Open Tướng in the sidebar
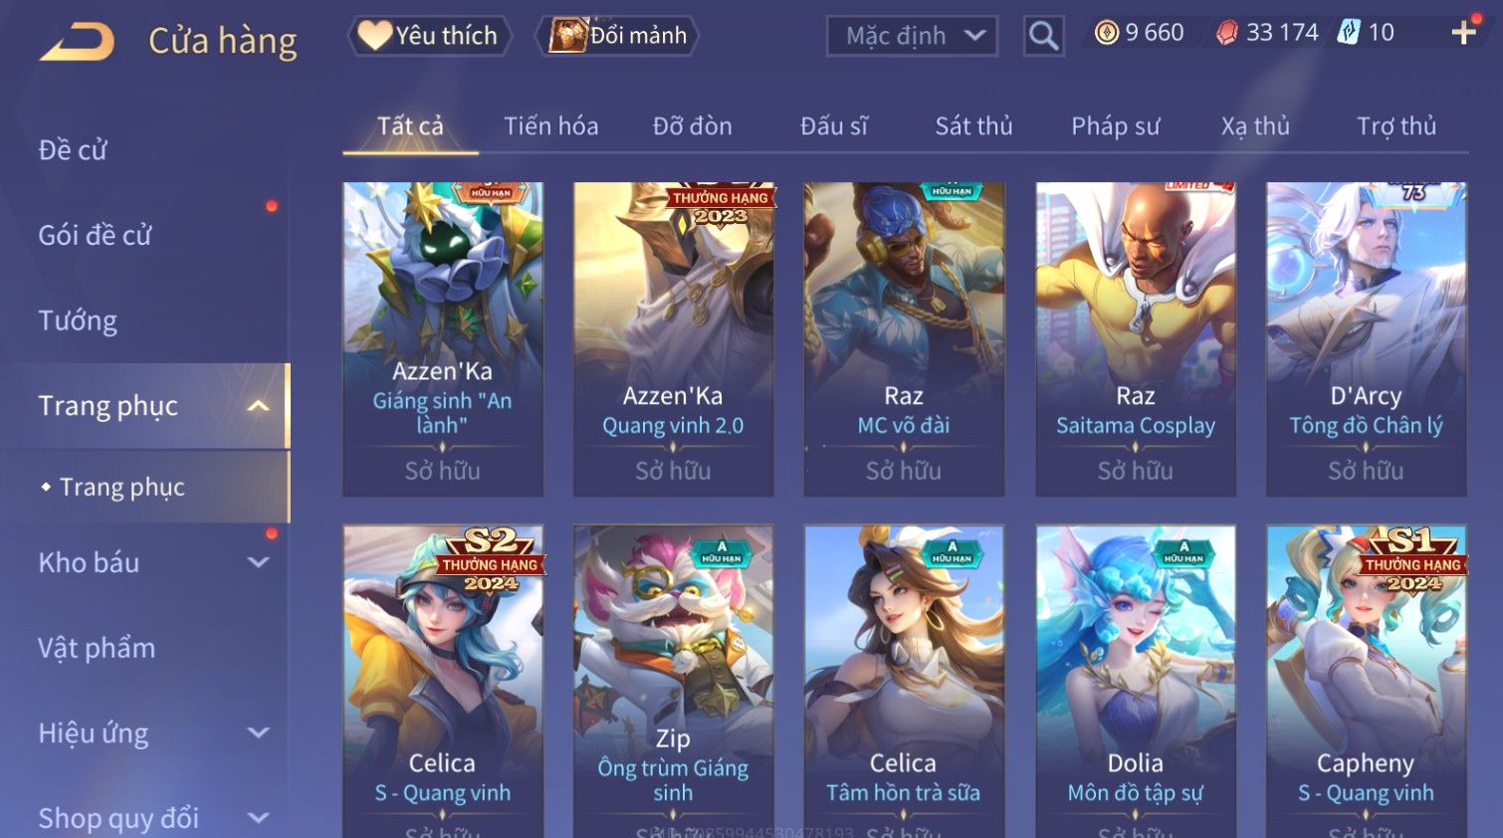Screen dimensions: 1503x838 click(78, 320)
